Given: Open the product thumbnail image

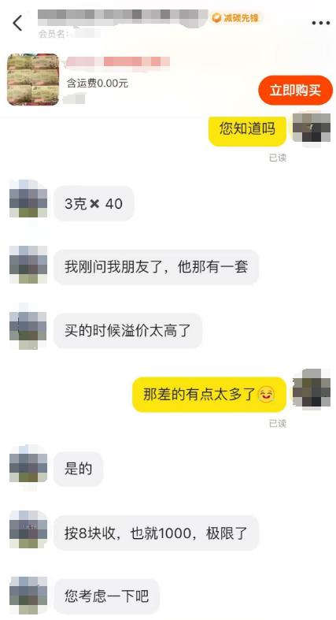Looking at the screenshot, I should coord(33,80).
